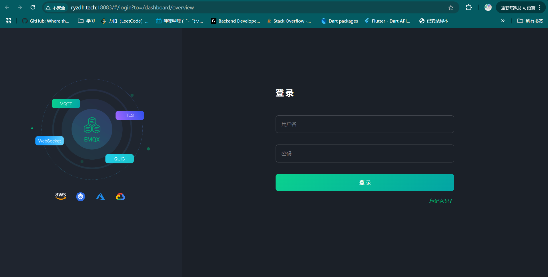Image resolution: width=548 pixels, height=277 pixels.
Task: Open the browser extensions puzzle icon
Action: (x=469, y=7)
